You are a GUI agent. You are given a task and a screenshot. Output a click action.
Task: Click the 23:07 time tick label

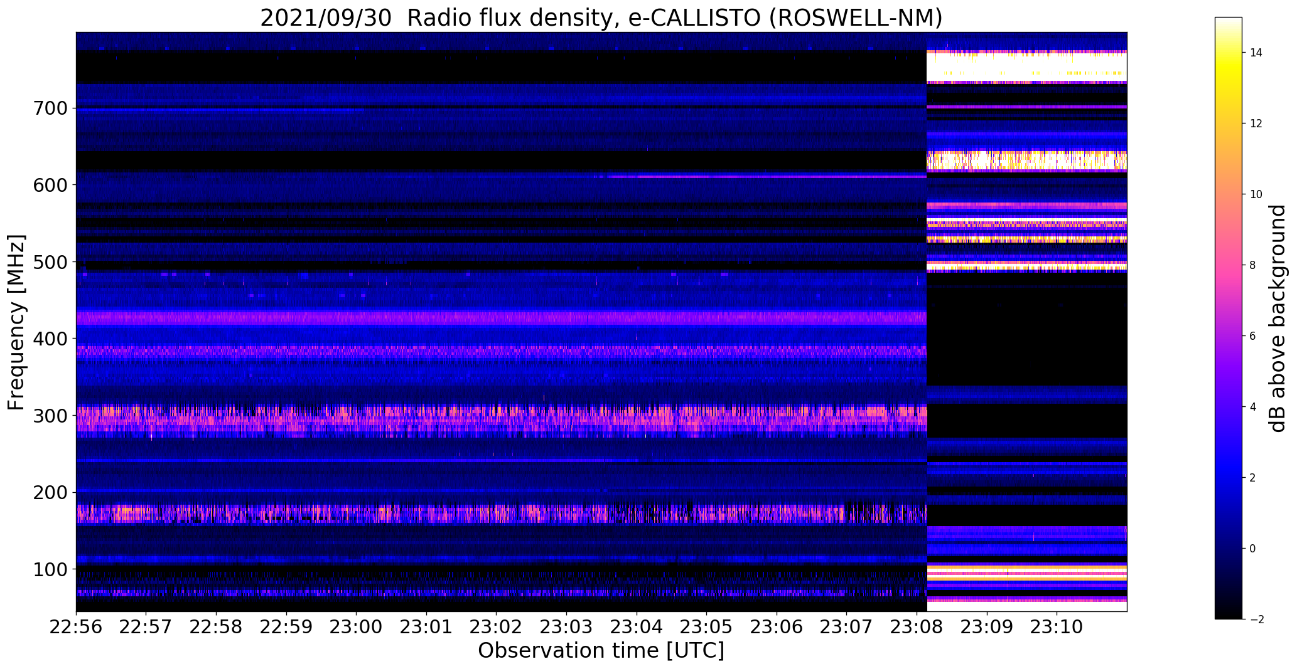pyautogui.click(x=847, y=627)
